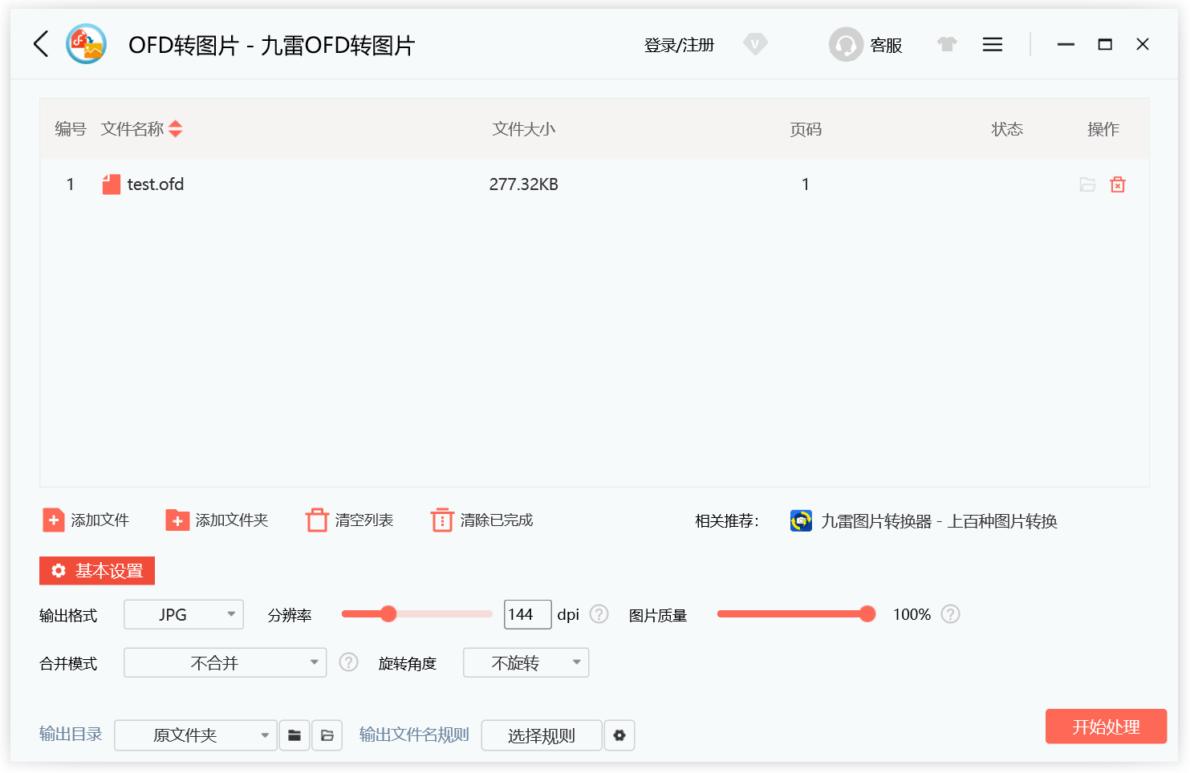Open 九雷图片转换器 recommendation link
This screenshot has width=1190, height=773.
[939, 521]
